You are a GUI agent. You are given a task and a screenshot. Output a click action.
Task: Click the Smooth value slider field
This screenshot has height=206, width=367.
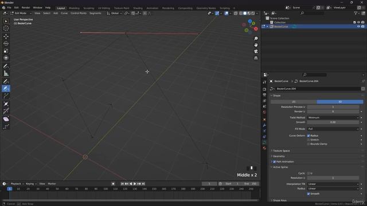[x=333, y=122]
